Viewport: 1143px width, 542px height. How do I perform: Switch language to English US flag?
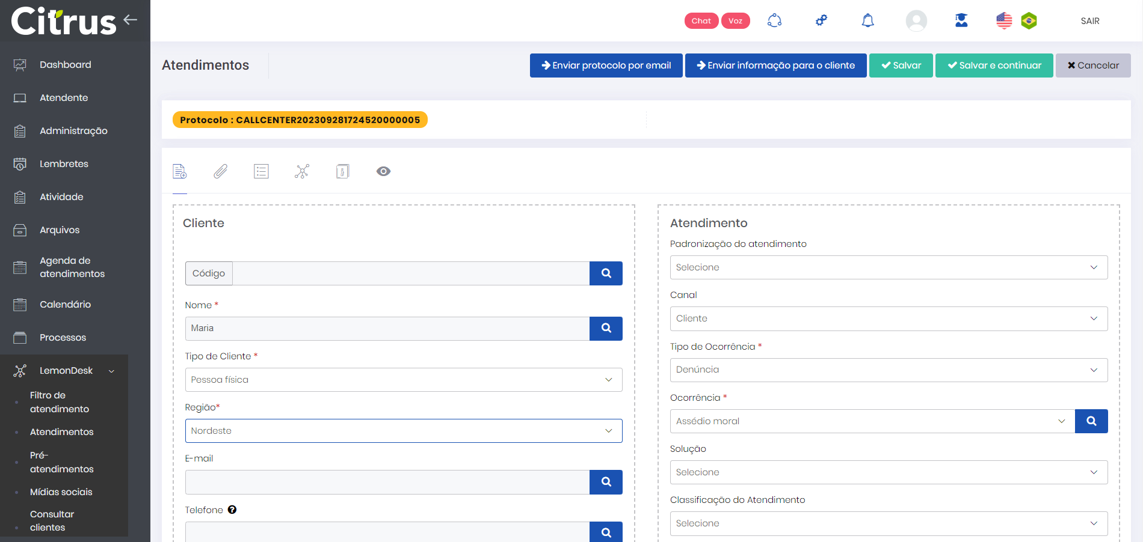pyautogui.click(x=1004, y=21)
